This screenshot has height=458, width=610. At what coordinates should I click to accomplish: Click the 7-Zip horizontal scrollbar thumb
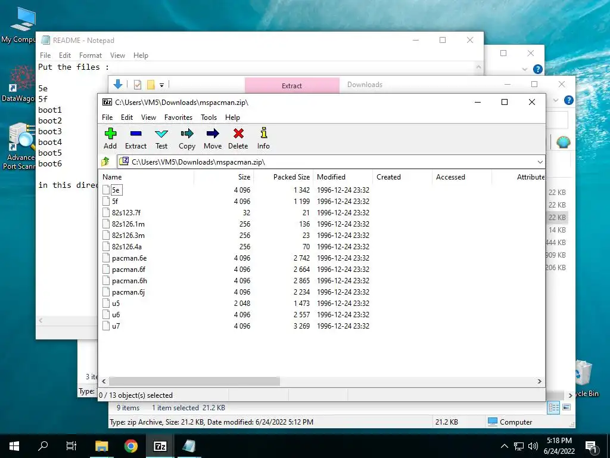(x=194, y=381)
